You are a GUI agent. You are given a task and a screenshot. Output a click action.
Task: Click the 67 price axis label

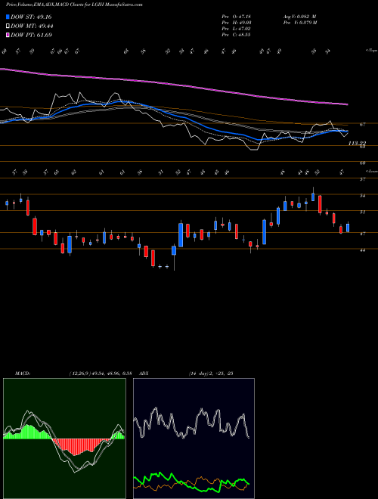pos(362,125)
